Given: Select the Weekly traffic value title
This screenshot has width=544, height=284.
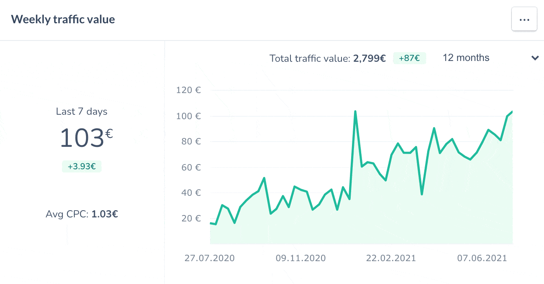Looking at the screenshot, I should point(63,19).
